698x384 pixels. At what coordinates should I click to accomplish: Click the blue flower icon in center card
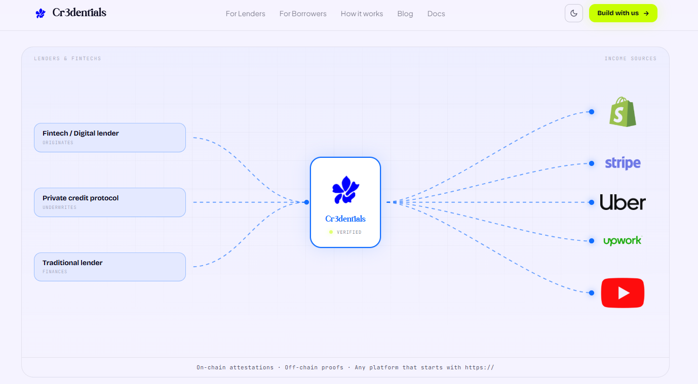[x=345, y=190]
